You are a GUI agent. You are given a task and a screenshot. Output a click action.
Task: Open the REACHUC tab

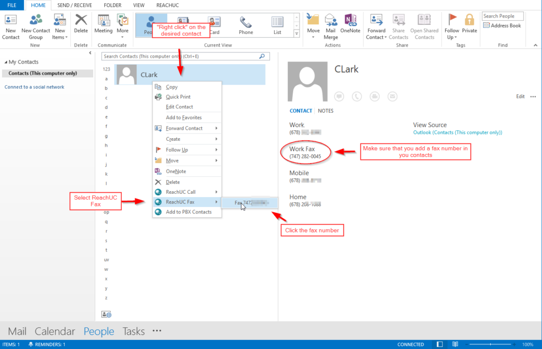click(x=167, y=5)
